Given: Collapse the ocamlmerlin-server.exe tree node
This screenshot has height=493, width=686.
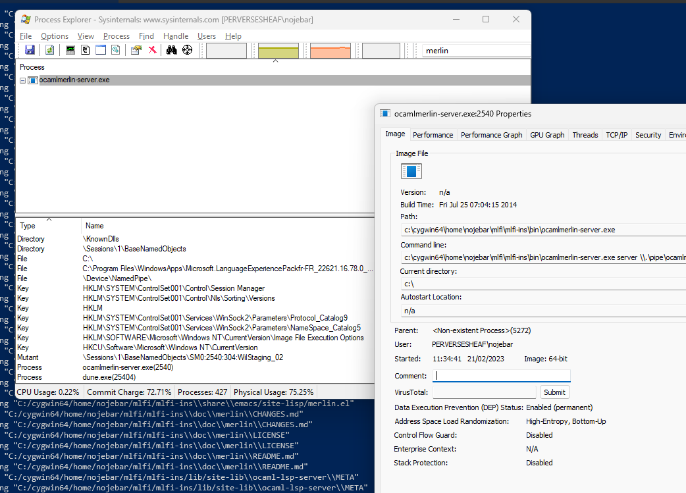Looking at the screenshot, I should (x=23, y=80).
